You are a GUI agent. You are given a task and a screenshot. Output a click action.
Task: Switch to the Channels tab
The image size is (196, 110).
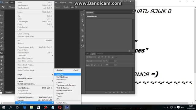click(x=100, y=54)
